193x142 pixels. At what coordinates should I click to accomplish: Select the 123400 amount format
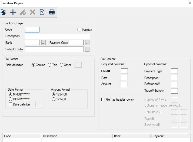click(x=54, y=99)
